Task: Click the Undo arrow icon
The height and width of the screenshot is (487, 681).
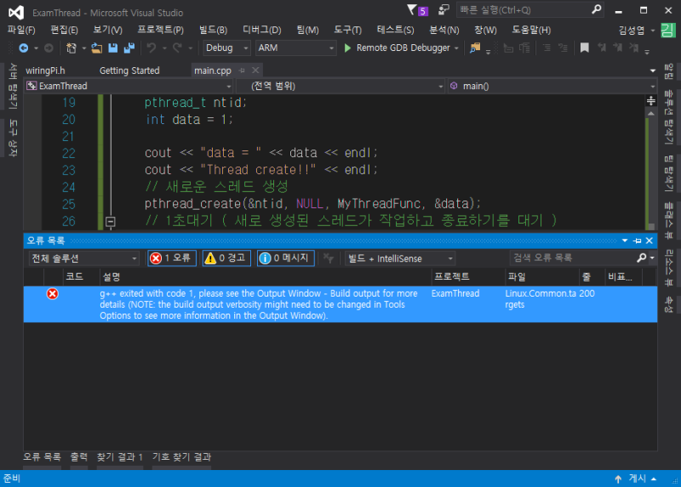Action: point(152,48)
